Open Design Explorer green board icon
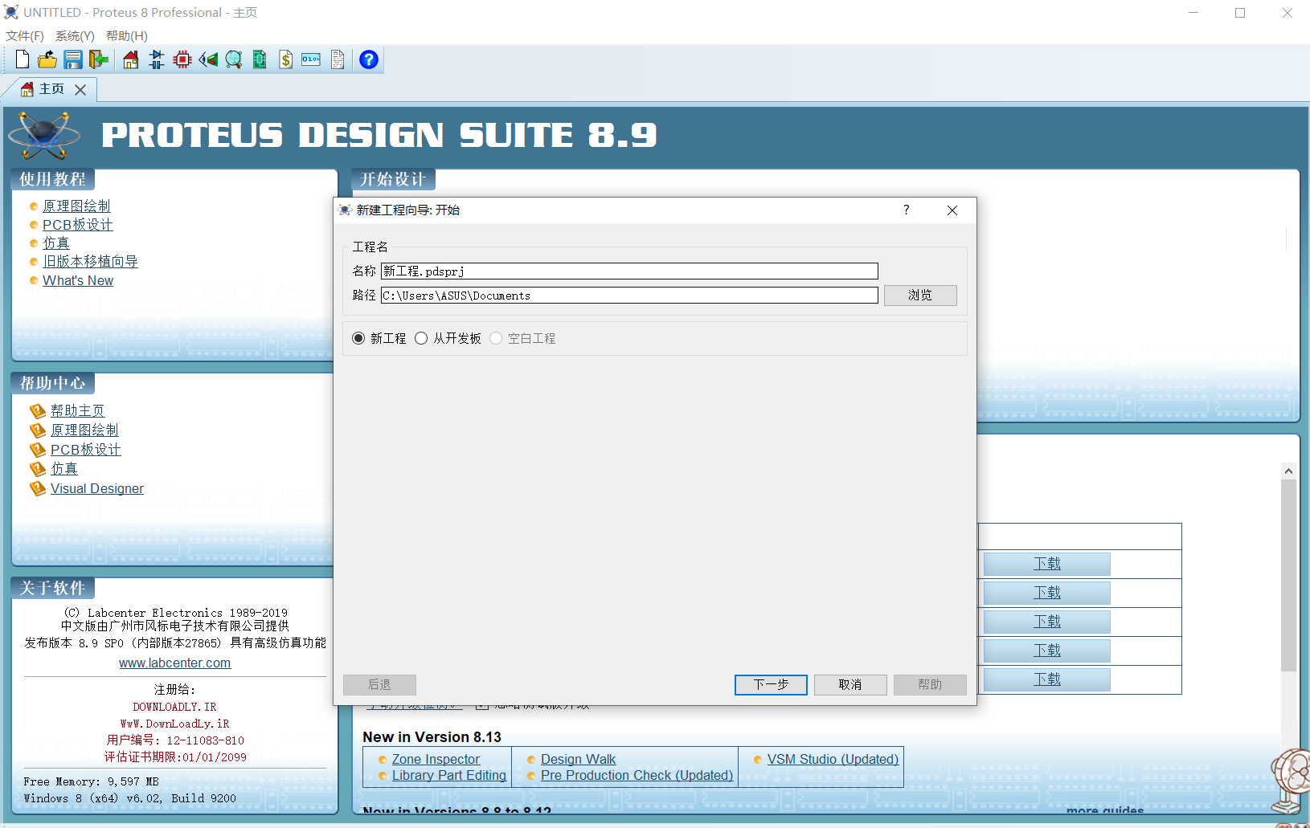This screenshot has width=1310, height=828. 260,59
